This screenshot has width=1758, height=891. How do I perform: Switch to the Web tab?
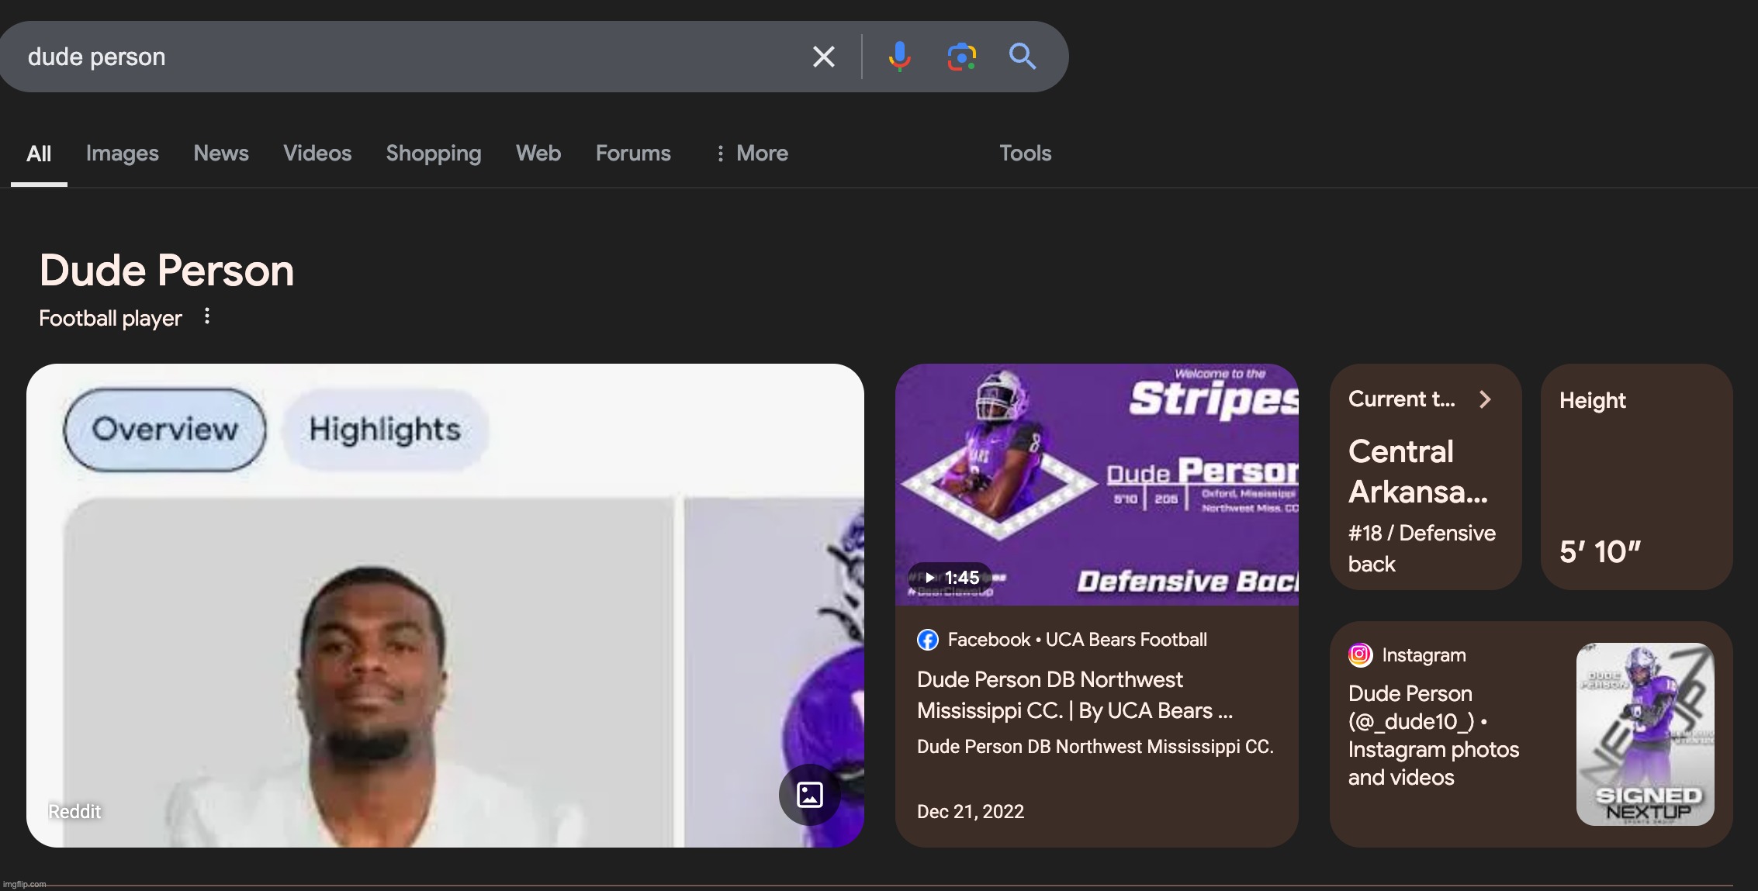[538, 154]
